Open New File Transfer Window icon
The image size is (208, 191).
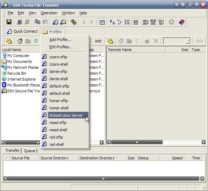click(63, 22)
